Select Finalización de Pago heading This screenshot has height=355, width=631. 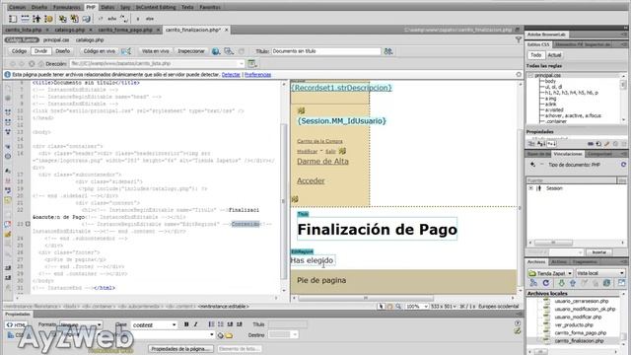click(377, 230)
